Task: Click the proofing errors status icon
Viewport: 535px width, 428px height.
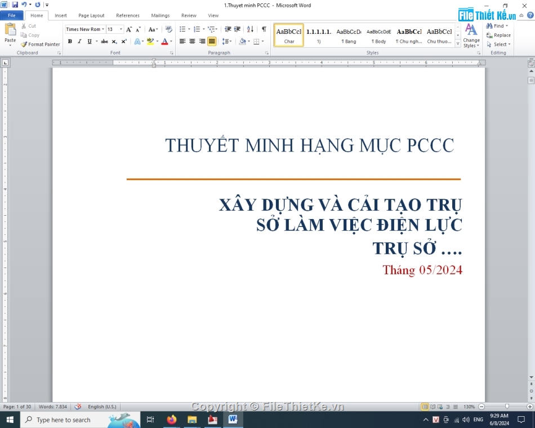Action: [x=78, y=407]
